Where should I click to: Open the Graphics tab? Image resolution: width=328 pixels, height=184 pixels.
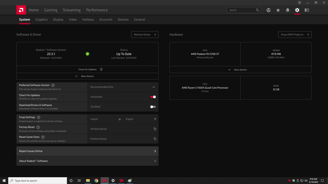click(42, 19)
